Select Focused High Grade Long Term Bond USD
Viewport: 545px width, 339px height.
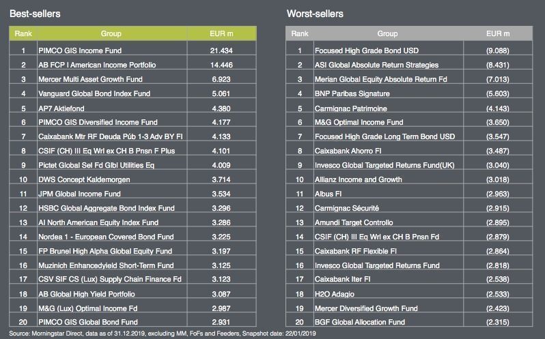coord(385,136)
